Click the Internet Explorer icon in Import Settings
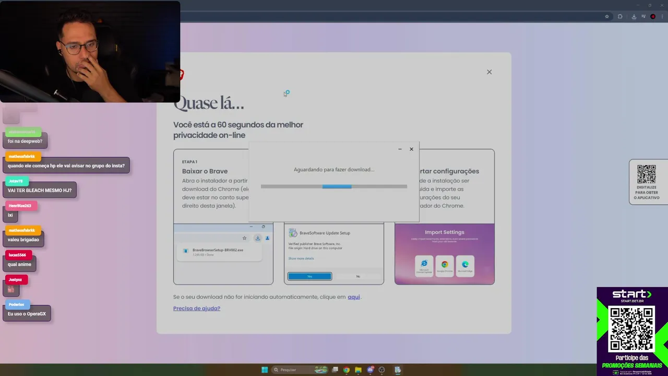 coord(424,265)
